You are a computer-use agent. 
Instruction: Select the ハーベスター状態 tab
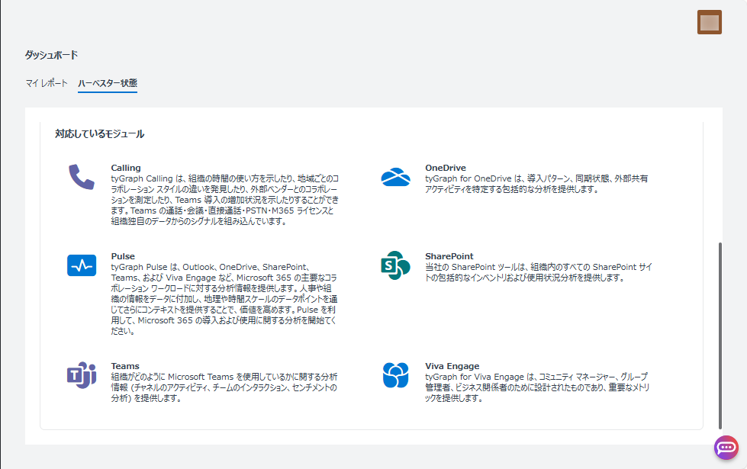click(x=108, y=83)
